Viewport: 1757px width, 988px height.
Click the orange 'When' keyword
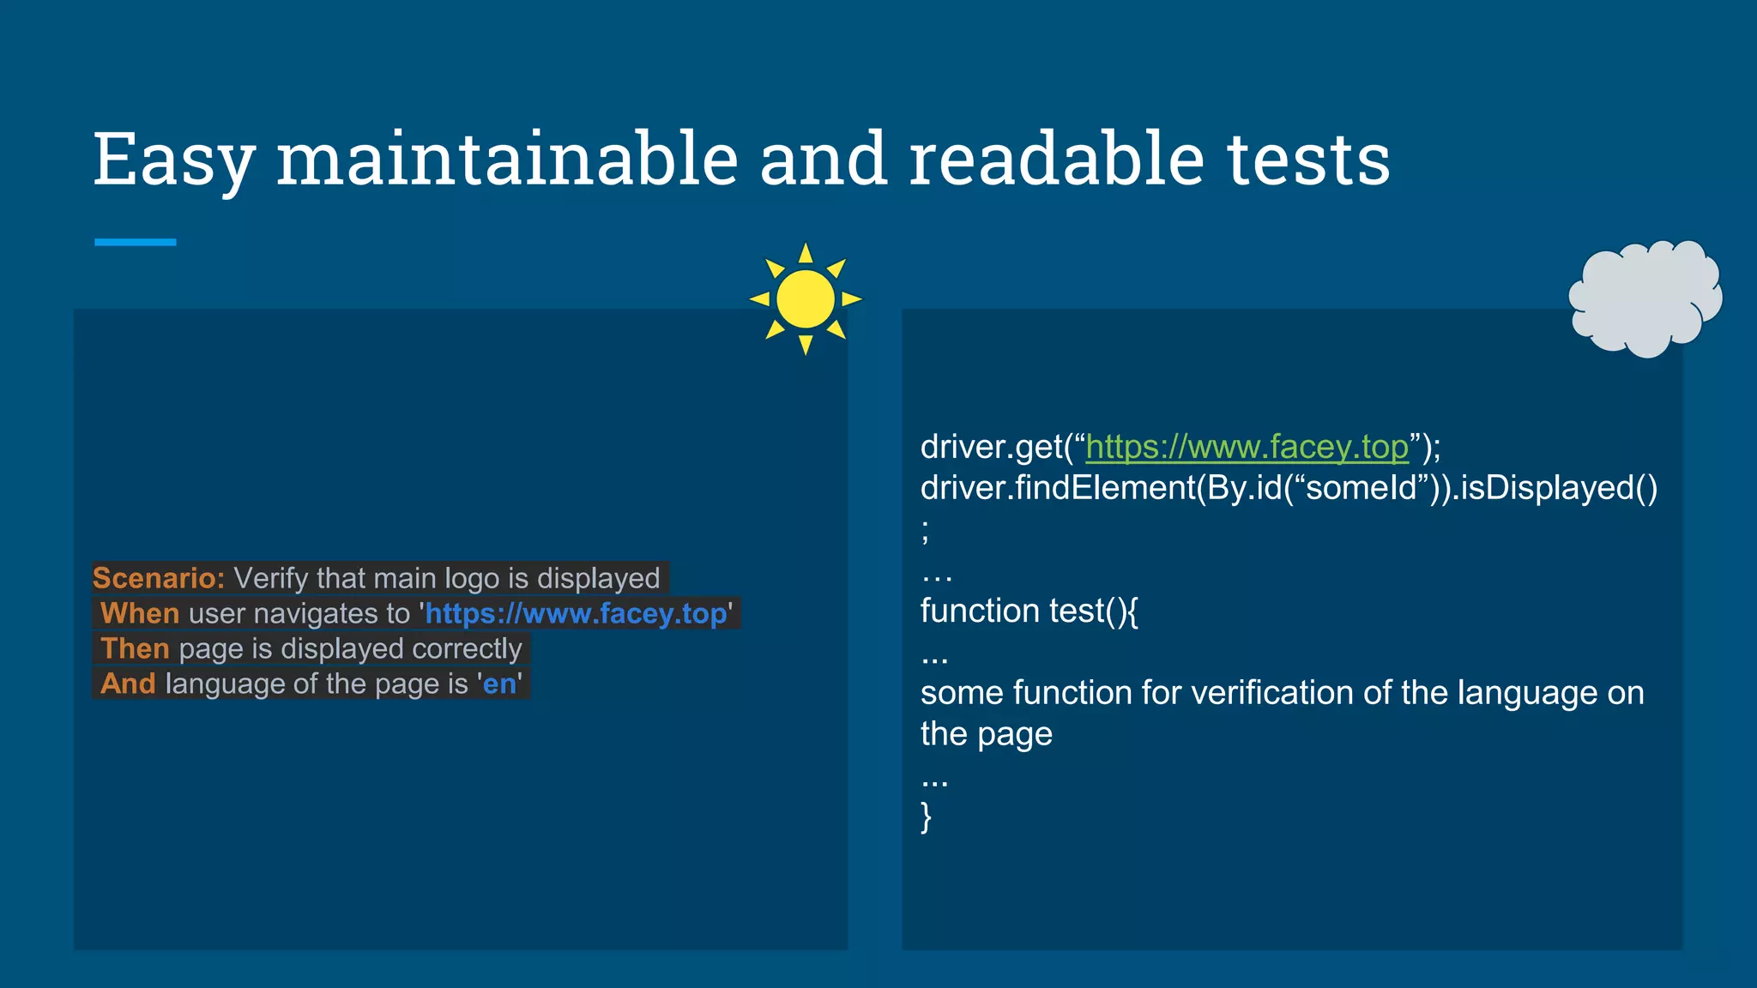tap(140, 613)
